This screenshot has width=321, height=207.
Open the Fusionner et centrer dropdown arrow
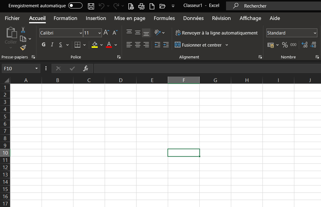[227, 45]
